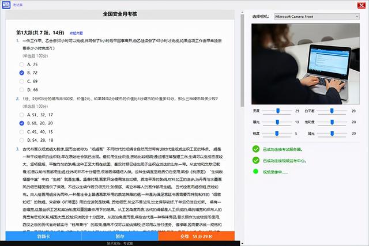
Task: Click the webcam preview image
Action: tap(306, 64)
